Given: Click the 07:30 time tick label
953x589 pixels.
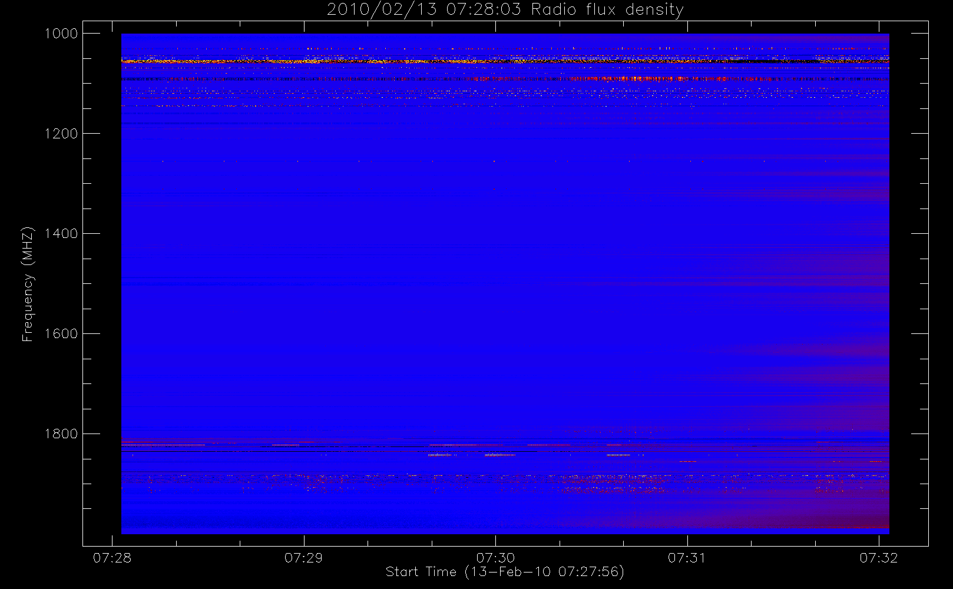Looking at the screenshot, I should click(495, 558).
